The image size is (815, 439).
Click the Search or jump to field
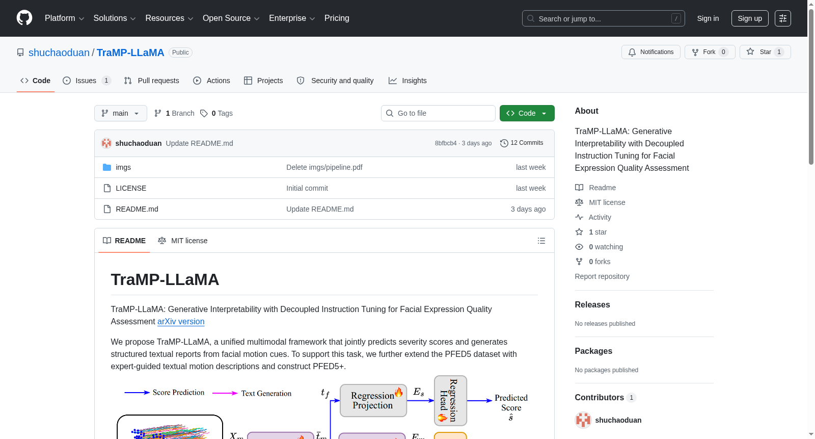(x=604, y=18)
